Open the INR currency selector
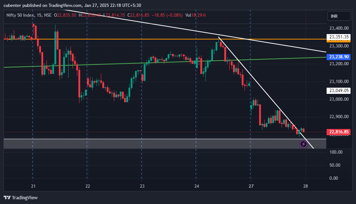The height and width of the screenshot is (204, 356). [x=339, y=16]
